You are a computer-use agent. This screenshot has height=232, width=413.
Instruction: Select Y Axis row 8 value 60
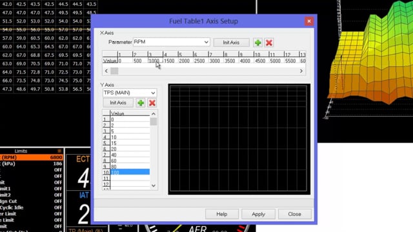tap(130, 160)
